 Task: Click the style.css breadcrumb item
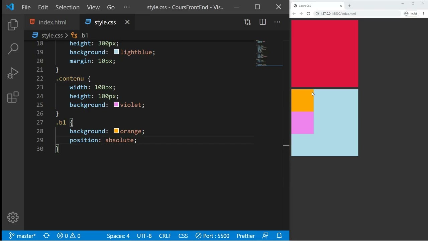click(52, 35)
